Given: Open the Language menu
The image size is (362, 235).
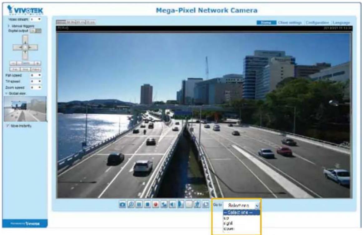Looking at the screenshot, I should 341,23.
